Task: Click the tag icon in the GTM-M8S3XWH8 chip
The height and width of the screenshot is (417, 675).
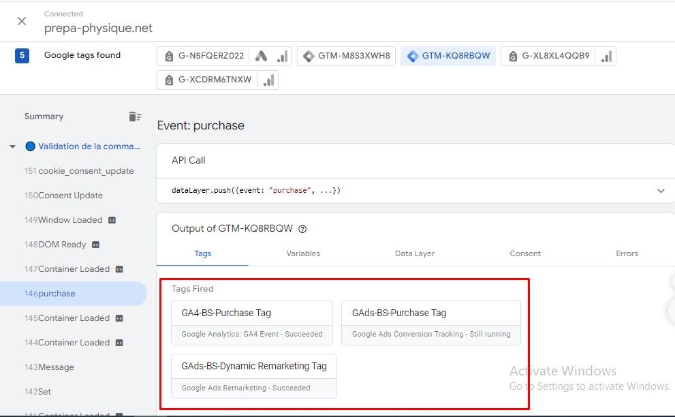Action: click(x=309, y=56)
